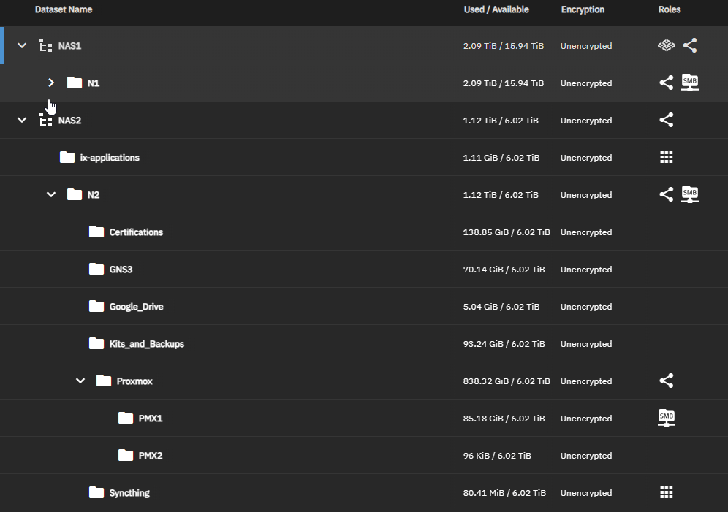728x512 pixels.
Task: Click the Encryption column header
Action: tap(583, 9)
